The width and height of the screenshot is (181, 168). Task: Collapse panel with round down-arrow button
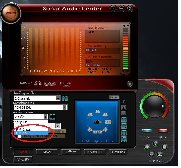130,84
